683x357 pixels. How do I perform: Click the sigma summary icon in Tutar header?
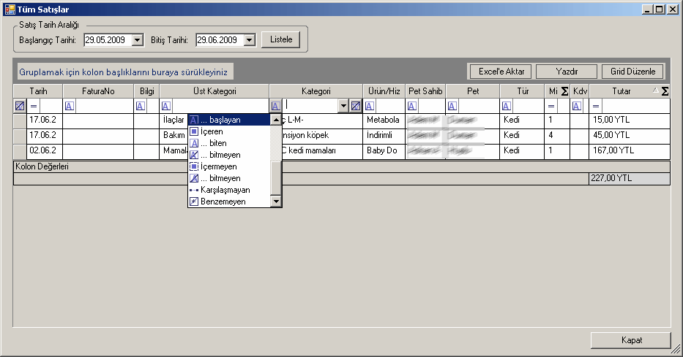point(665,91)
